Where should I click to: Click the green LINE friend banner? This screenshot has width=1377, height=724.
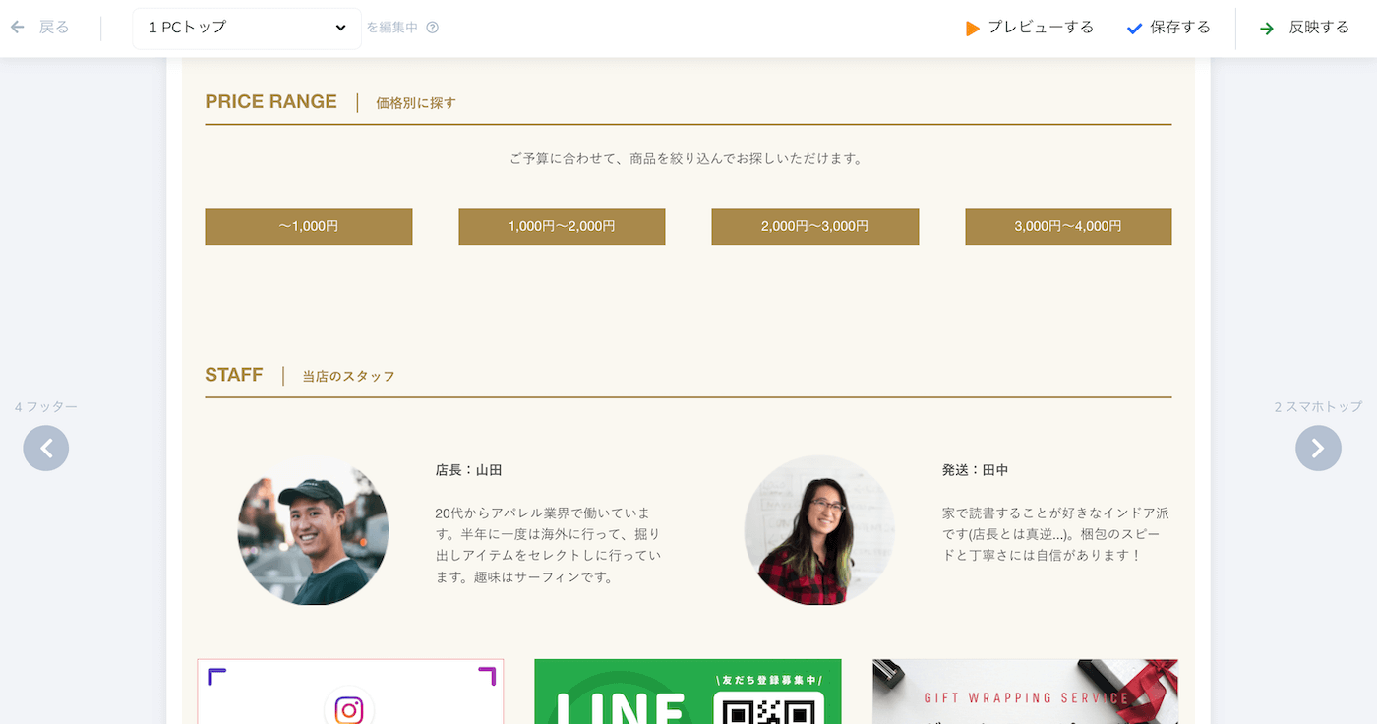[x=688, y=692]
